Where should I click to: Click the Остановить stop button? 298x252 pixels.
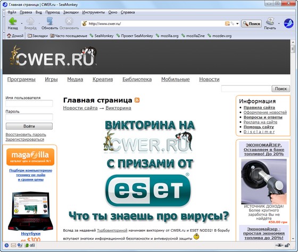point(69,23)
